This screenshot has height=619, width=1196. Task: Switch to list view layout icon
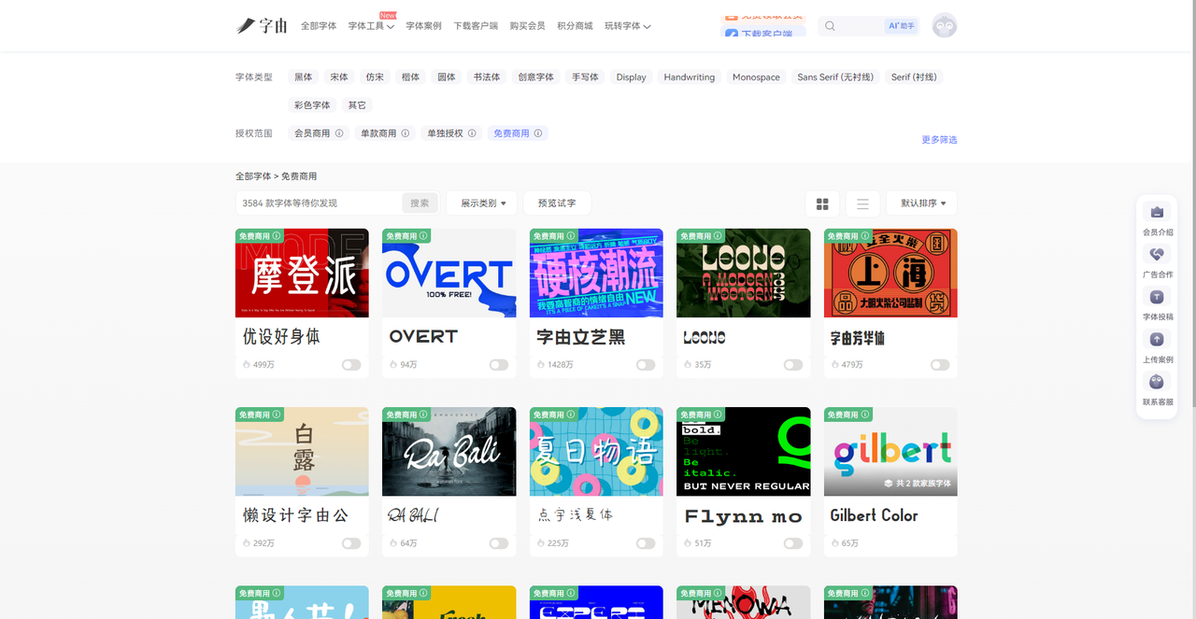[862, 204]
